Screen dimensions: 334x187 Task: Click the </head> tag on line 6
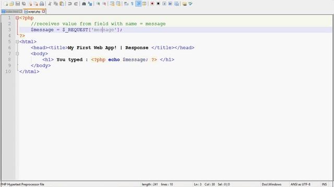click(x=184, y=48)
